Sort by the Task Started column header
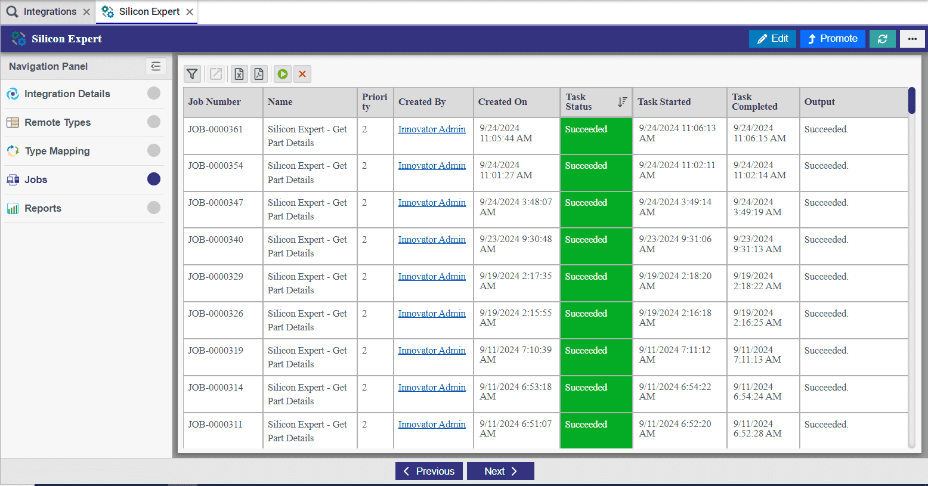 tap(680, 102)
